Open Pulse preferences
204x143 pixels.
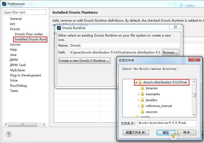[x=14, y=81]
